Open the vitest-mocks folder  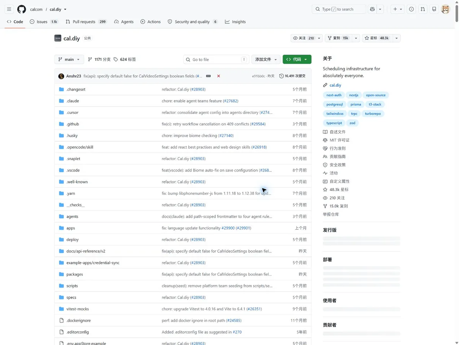(78, 309)
